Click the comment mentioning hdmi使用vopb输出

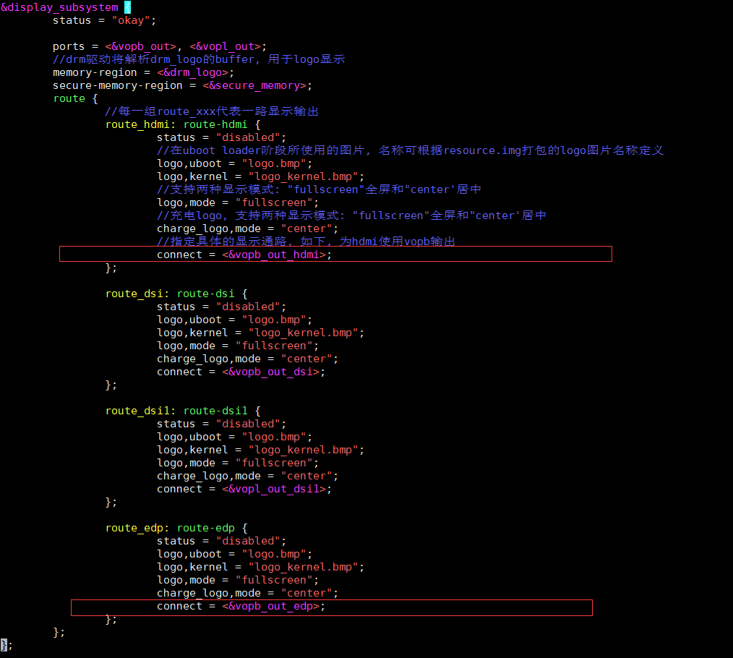tap(307, 242)
